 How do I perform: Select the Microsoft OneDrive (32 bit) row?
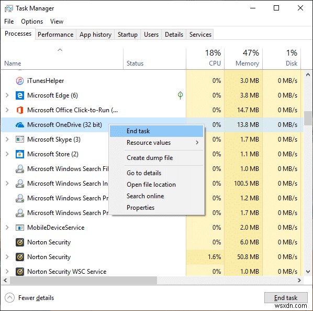click(152, 125)
